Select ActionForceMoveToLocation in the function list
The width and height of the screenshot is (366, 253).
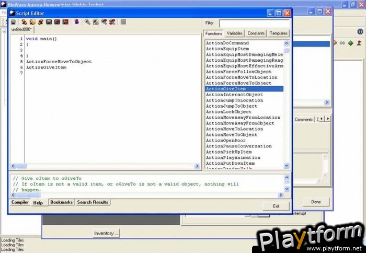[x=244, y=77]
